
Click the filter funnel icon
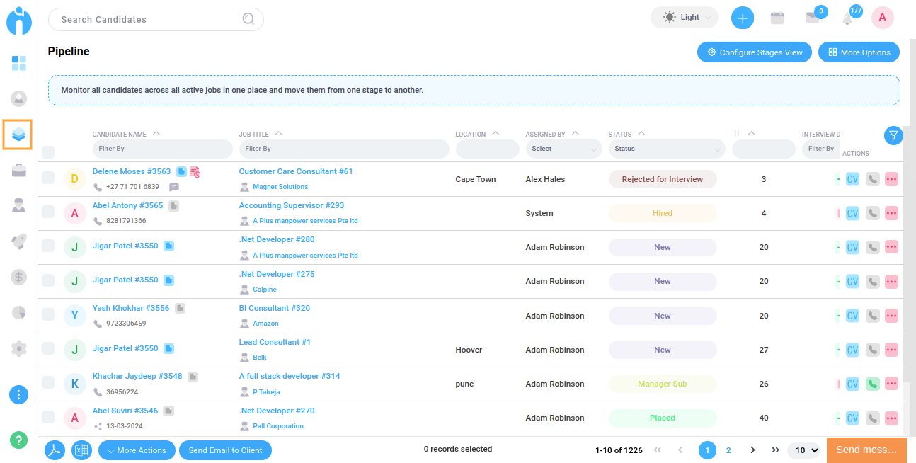pyautogui.click(x=893, y=135)
